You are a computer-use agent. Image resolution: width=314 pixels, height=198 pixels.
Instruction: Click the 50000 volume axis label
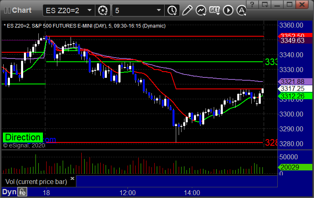[288, 157]
